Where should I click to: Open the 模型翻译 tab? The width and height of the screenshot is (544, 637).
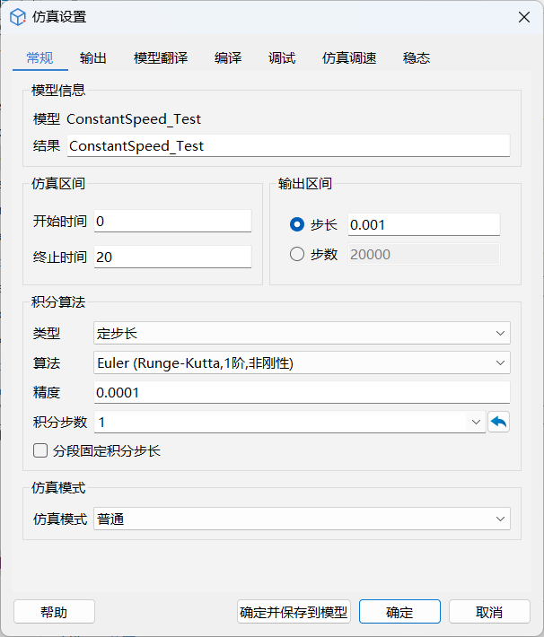pos(161,58)
